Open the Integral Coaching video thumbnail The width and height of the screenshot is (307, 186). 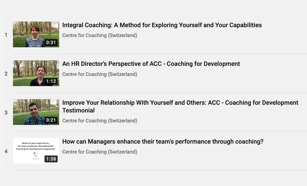[36, 34]
